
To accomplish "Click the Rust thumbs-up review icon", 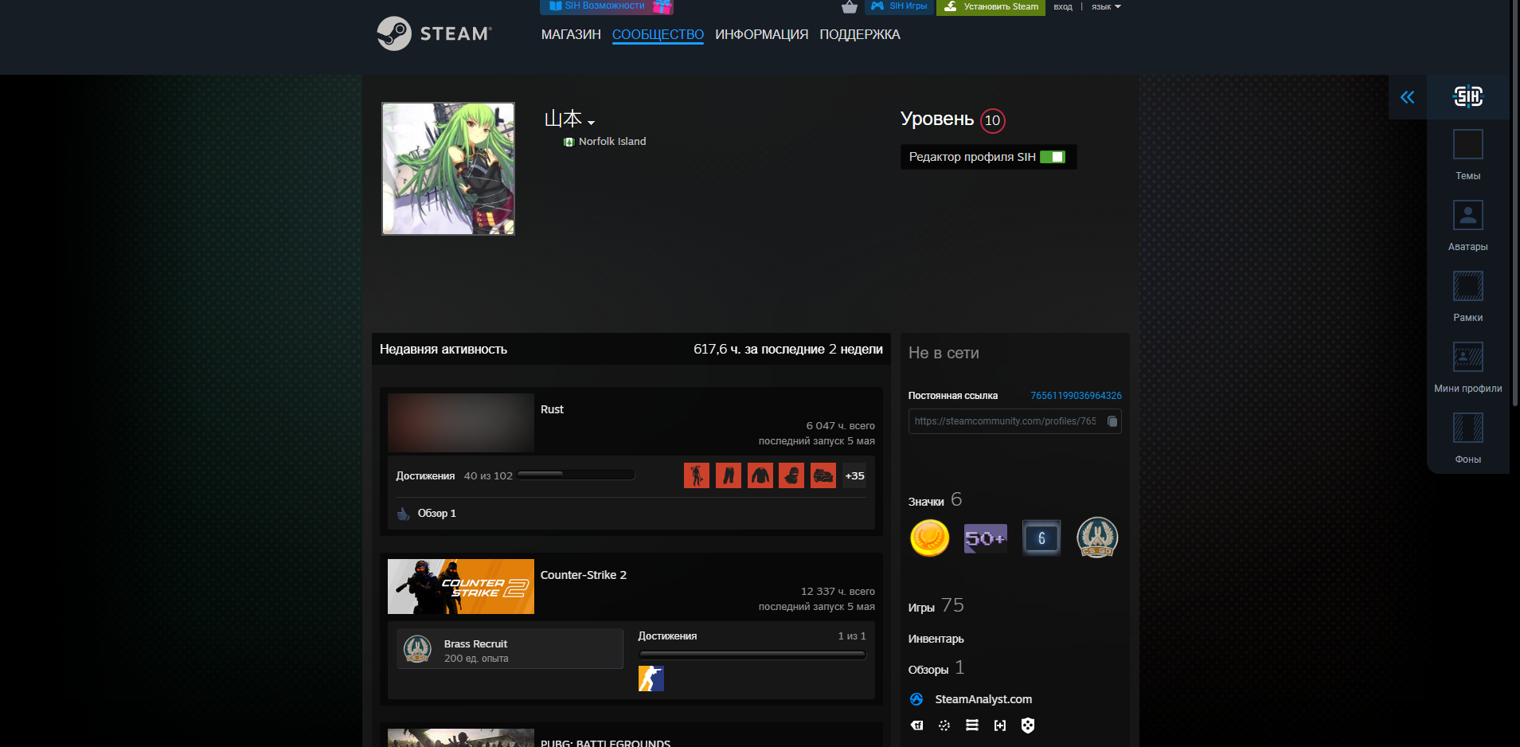I will (404, 514).
